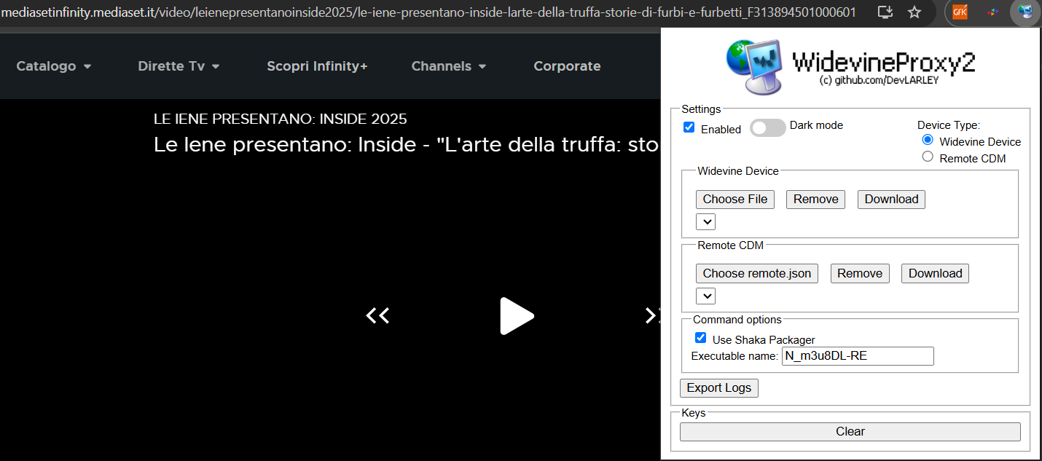The width and height of the screenshot is (1042, 461).
Task: Toggle the Dark mode switch
Action: (x=768, y=128)
